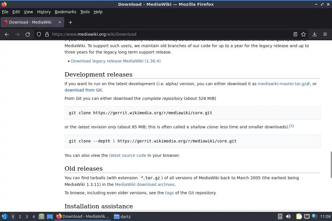Click the *.tar.gz code text
The height and width of the screenshot is (221, 332).
click(x=150, y=178)
